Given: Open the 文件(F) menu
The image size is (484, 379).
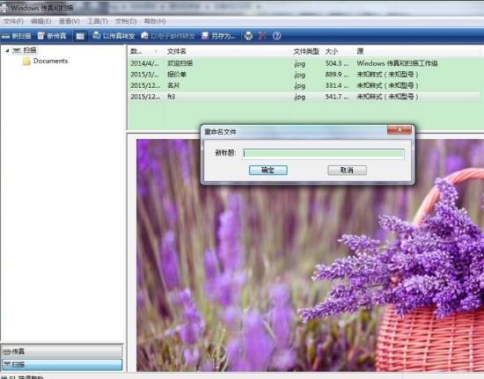Looking at the screenshot, I should (13, 21).
